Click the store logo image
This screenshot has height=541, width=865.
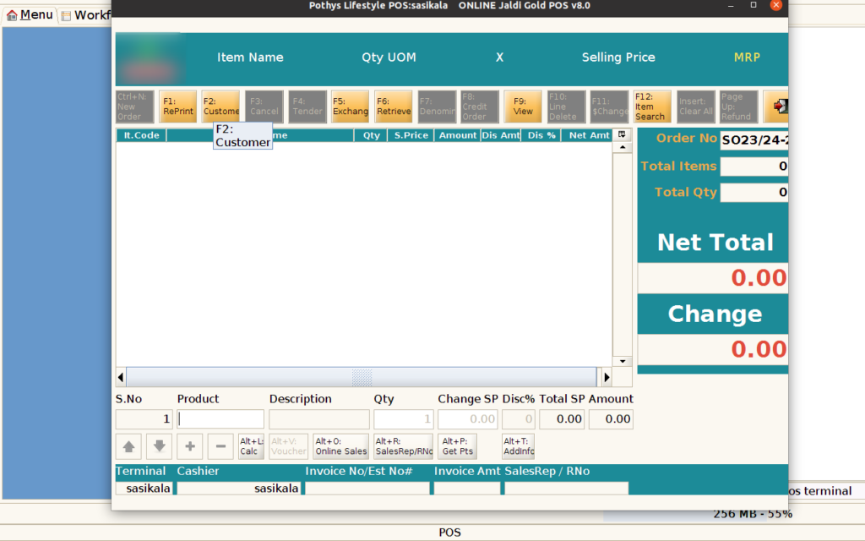pos(150,58)
